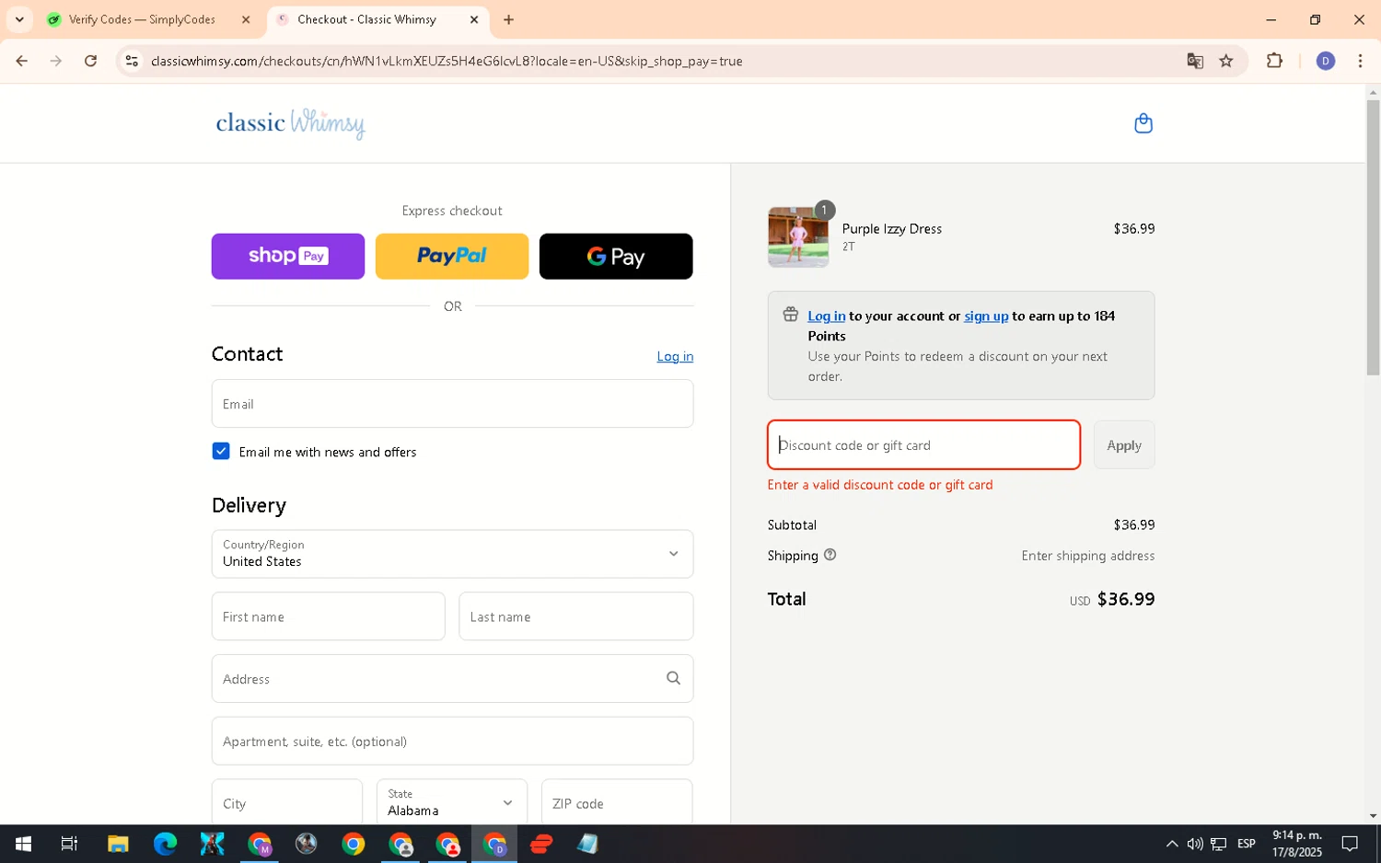Open the State dropdown showing Alabama
1381x863 pixels.
(451, 802)
